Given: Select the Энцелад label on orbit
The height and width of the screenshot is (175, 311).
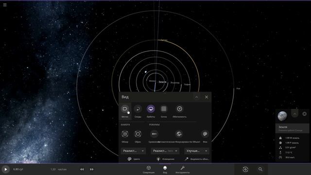Looking at the screenshot, I should click(x=175, y=83).
